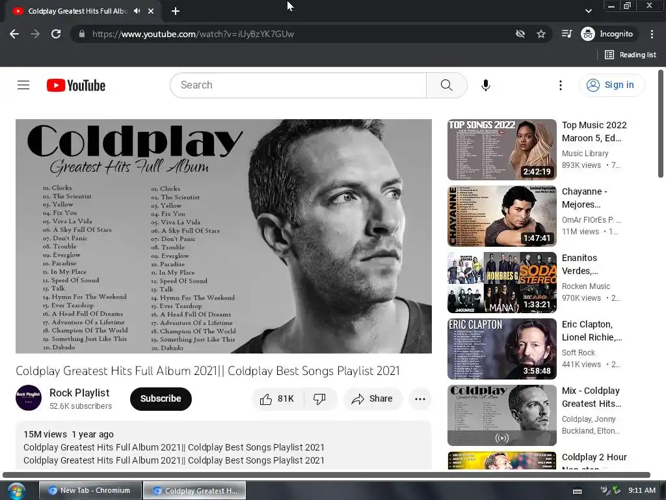666x500 pixels.
Task: Click the horizontal page scrollbar
Action: [326, 475]
